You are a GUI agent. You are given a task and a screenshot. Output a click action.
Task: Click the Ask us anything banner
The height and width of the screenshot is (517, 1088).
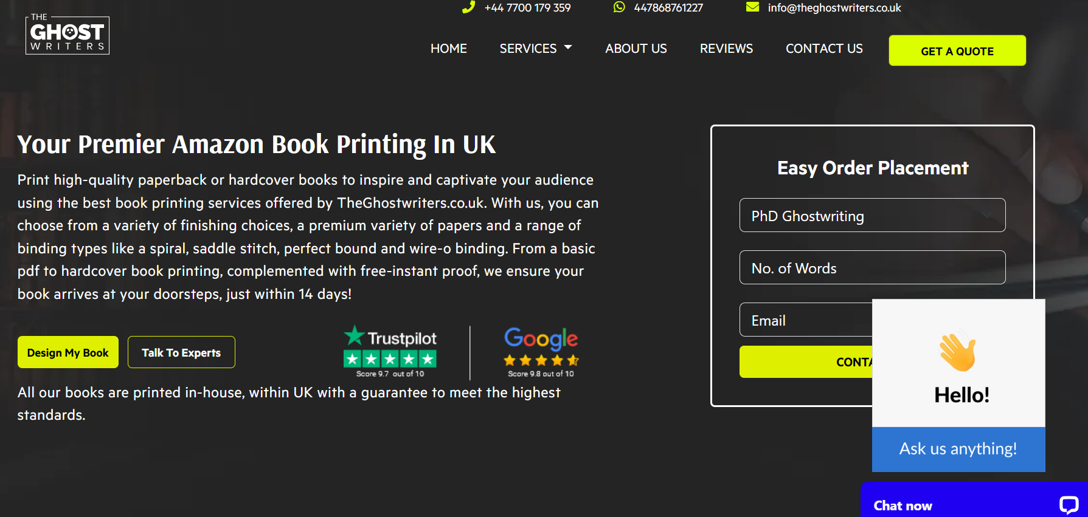pyautogui.click(x=958, y=449)
